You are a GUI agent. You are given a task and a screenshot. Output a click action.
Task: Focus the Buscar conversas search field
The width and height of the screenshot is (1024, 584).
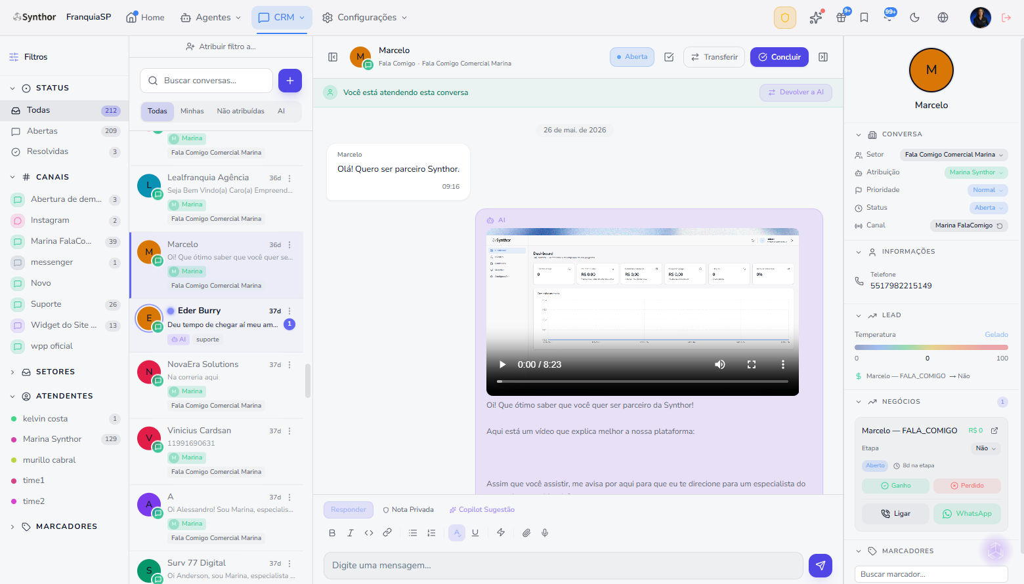click(207, 81)
